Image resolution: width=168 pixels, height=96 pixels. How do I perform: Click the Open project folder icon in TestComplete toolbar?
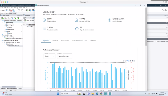pyautogui.click(x=7, y=10)
